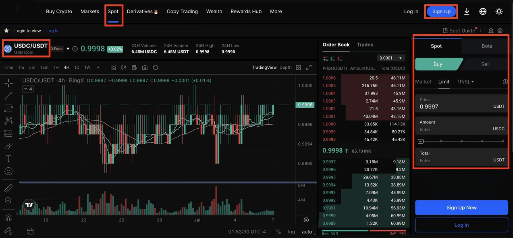The height and width of the screenshot is (238, 513).
Task: Open the chart indicators icon
Action: [113, 68]
